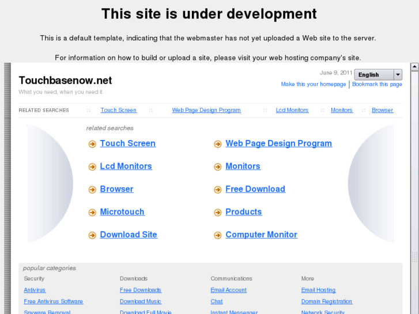
Task: Click the arrow icon beside Products
Action: (x=218, y=213)
